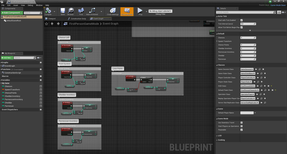Open Default Pawn Class dropdown

coord(250,90)
